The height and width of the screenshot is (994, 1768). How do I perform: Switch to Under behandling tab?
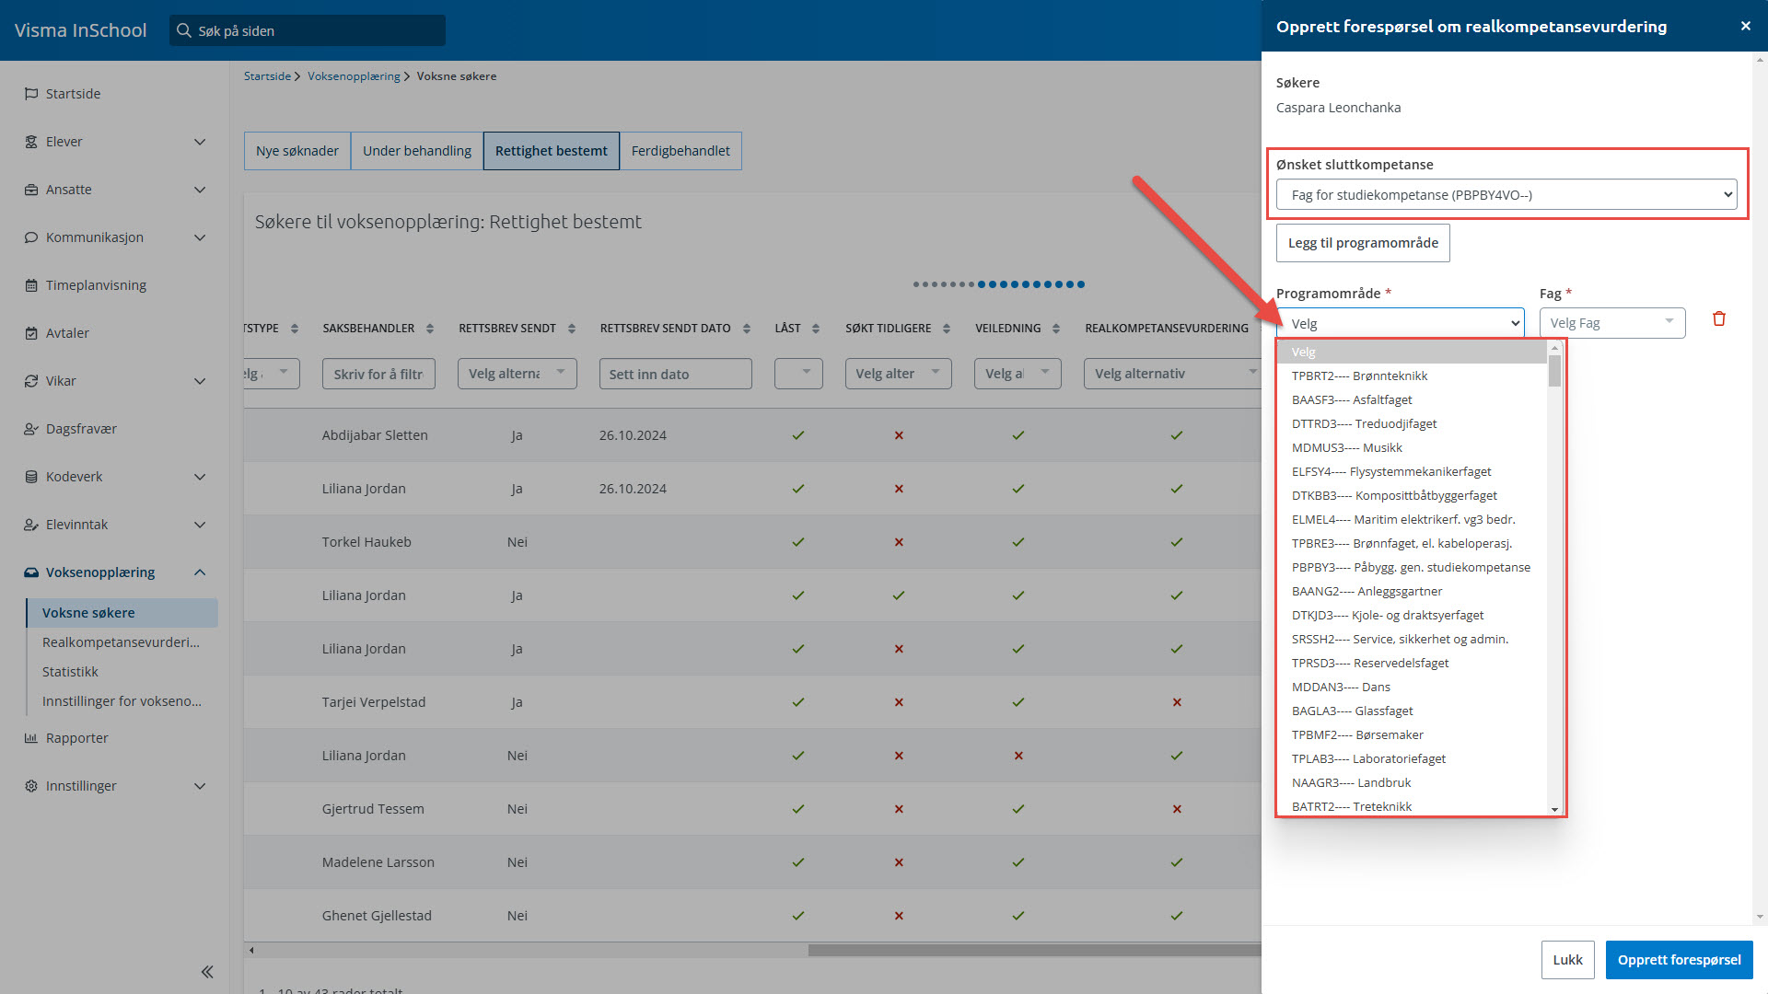[x=417, y=151]
